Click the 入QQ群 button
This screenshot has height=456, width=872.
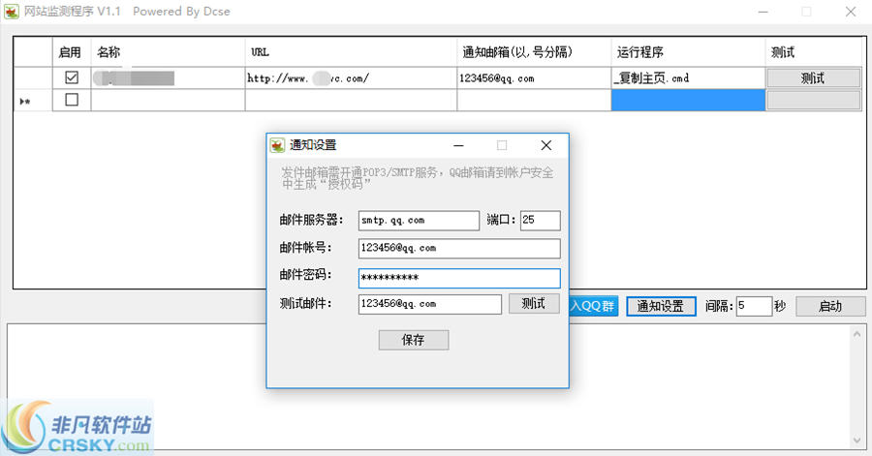point(592,306)
